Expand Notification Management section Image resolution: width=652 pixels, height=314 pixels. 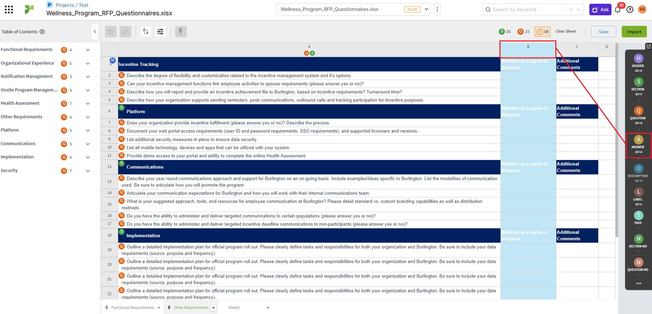[x=88, y=77]
